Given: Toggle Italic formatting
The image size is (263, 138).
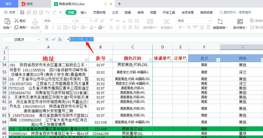Looking at the screenshot, I should (x=53, y=27).
